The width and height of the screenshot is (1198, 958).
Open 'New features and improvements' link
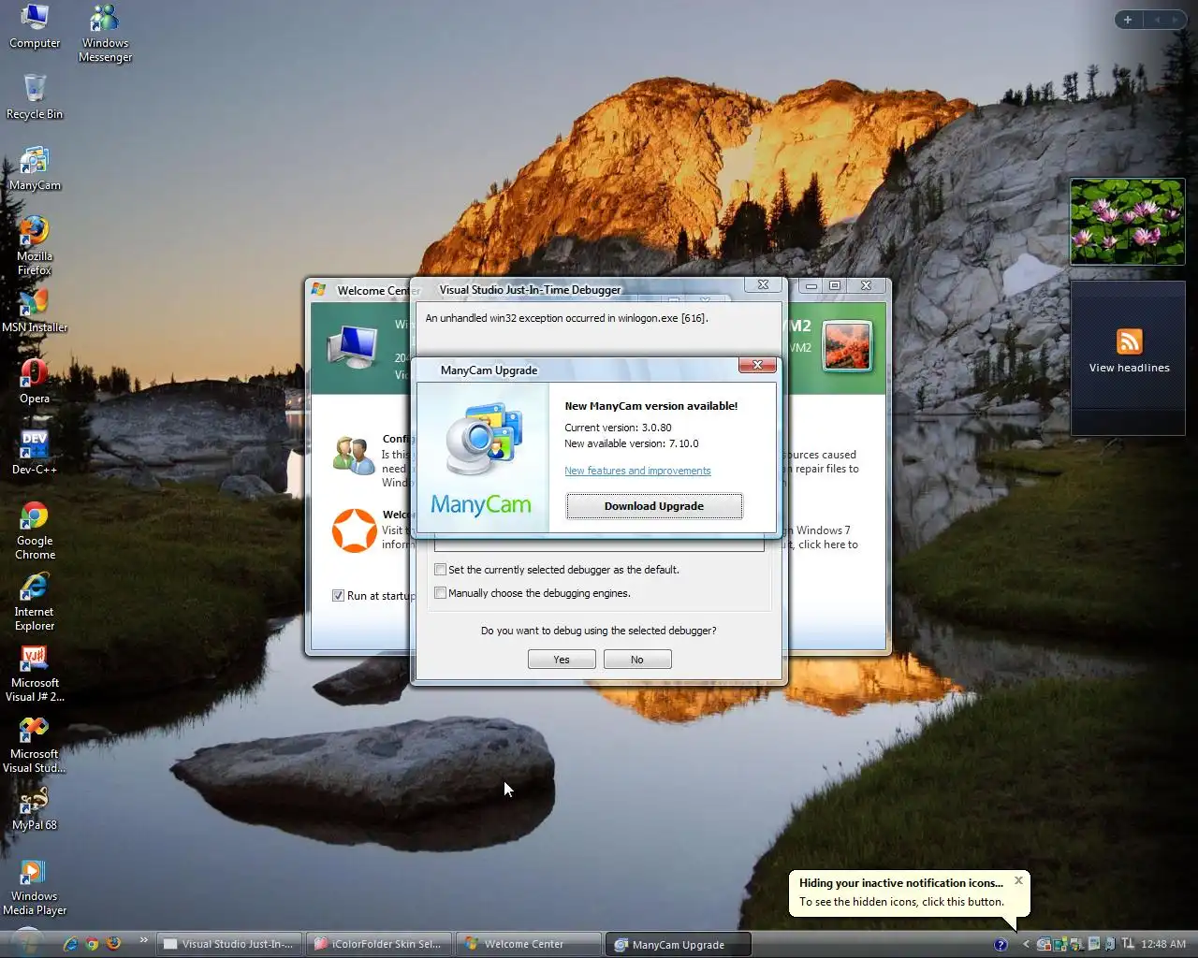coord(637,471)
